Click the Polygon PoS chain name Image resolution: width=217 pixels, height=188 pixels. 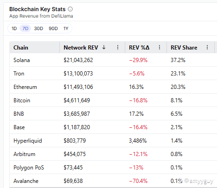[x=29, y=168]
